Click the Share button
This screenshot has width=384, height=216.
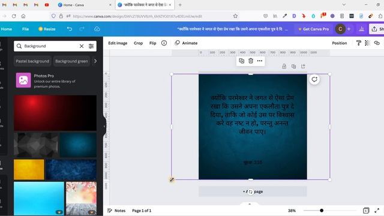[x=377, y=29]
